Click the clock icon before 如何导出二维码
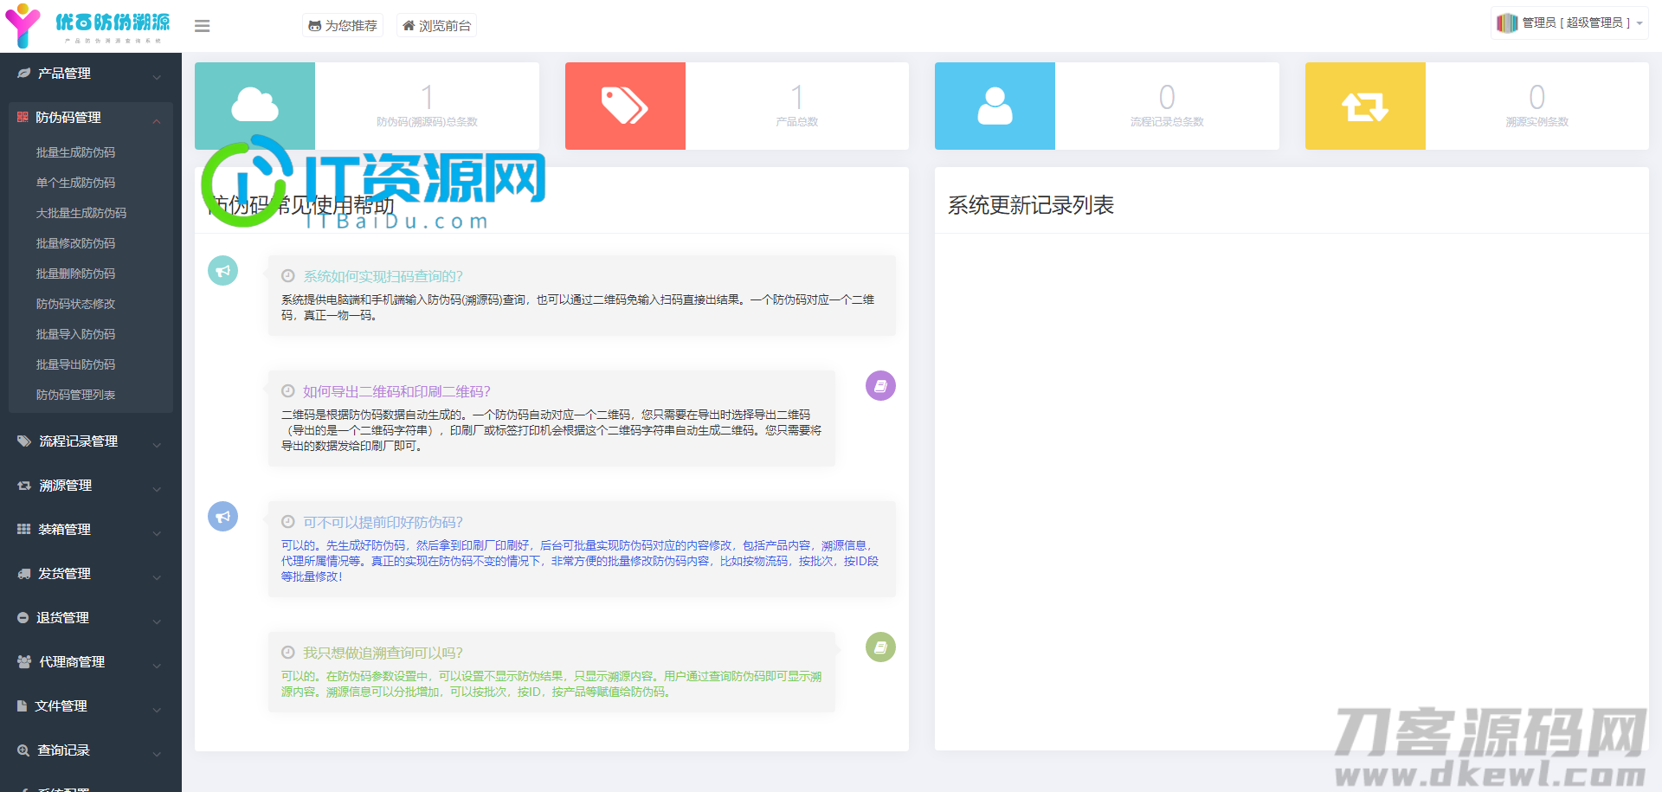This screenshot has width=1662, height=792. [288, 391]
